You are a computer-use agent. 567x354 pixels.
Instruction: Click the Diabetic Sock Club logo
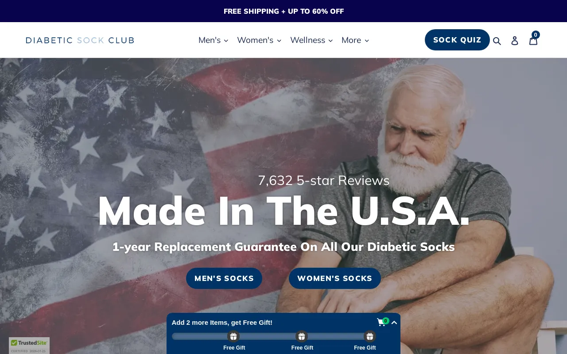point(80,40)
